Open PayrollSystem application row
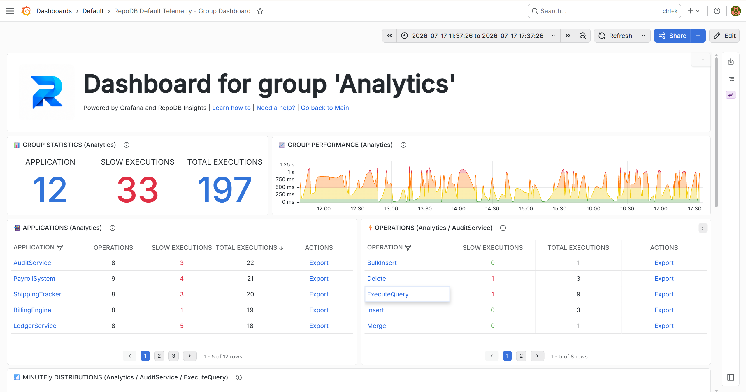The height and width of the screenshot is (392, 746). [34, 279]
